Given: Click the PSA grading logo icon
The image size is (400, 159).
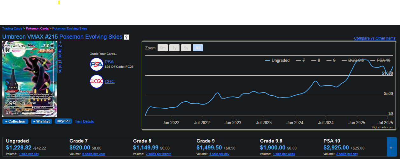Looking at the screenshot, I should coord(97,64).
